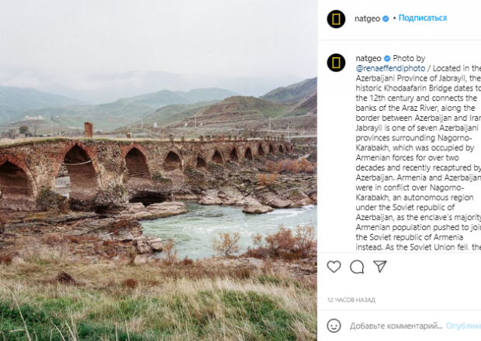Follow natgeo via the Подписаться link
The height and width of the screenshot is (341, 481).
click(422, 18)
